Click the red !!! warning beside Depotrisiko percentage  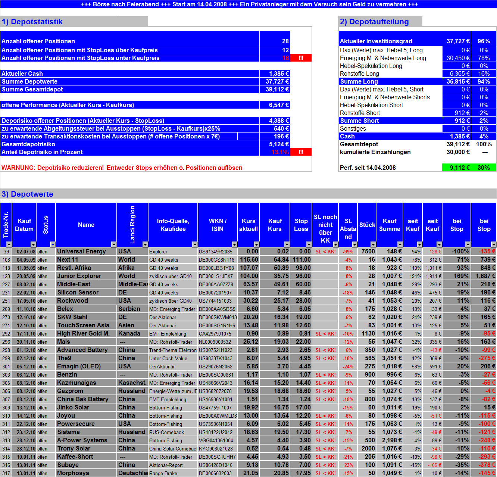coord(301,152)
